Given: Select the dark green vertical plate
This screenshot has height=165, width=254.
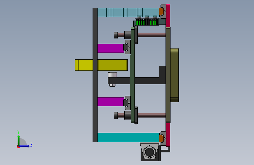Looking at the screenshot, I should pyautogui.click(x=132, y=75).
